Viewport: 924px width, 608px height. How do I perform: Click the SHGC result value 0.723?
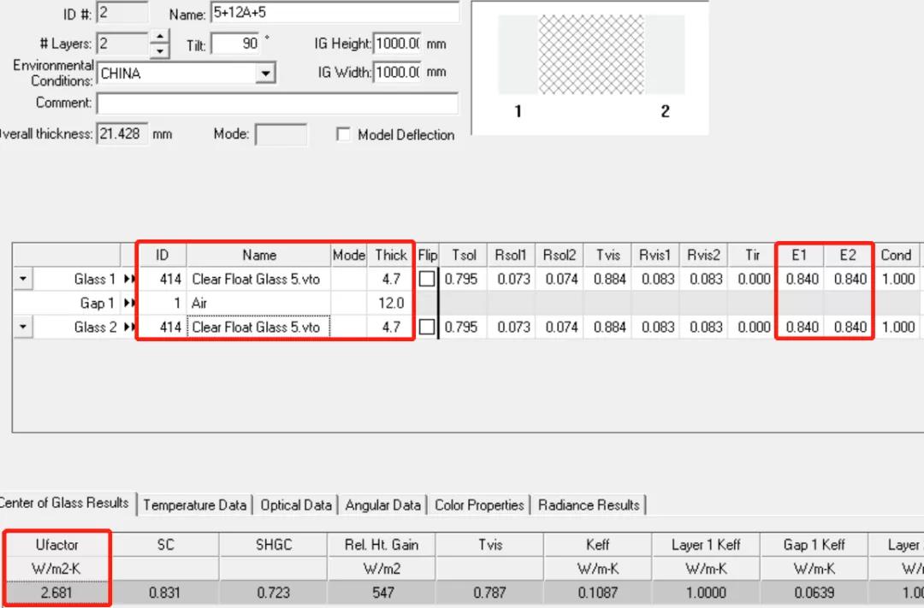tap(274, 593)
